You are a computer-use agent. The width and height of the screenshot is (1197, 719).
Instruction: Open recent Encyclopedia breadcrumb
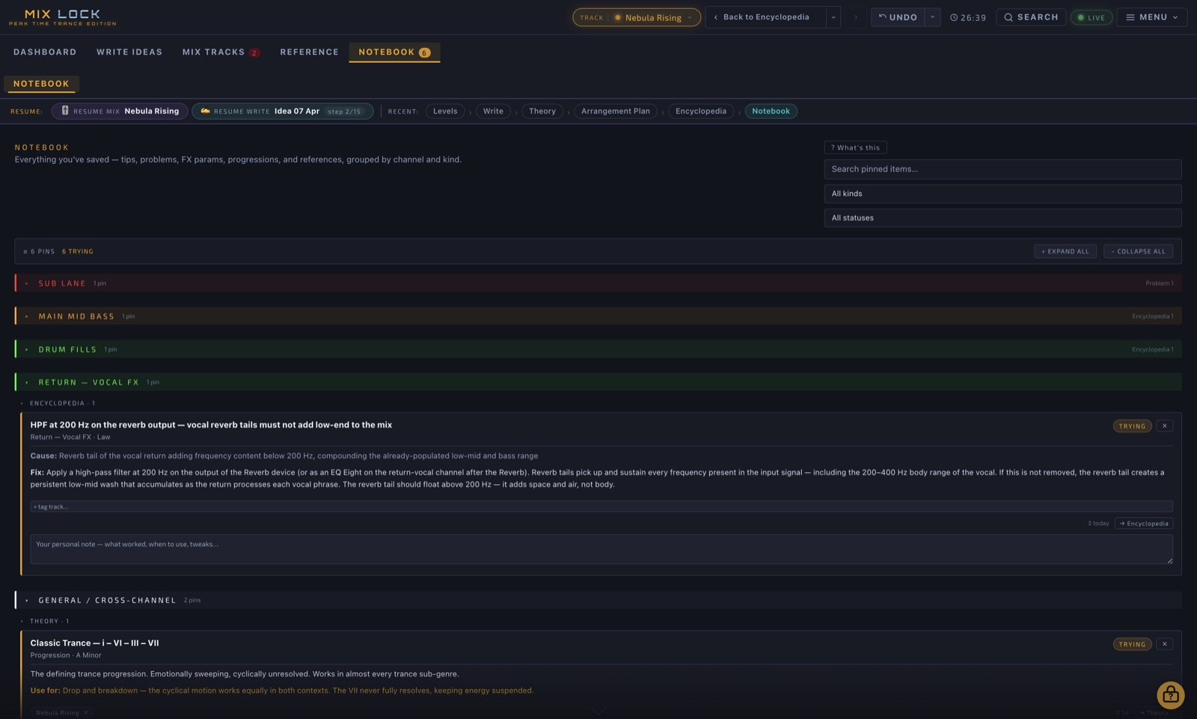click(x=701, y=111)
